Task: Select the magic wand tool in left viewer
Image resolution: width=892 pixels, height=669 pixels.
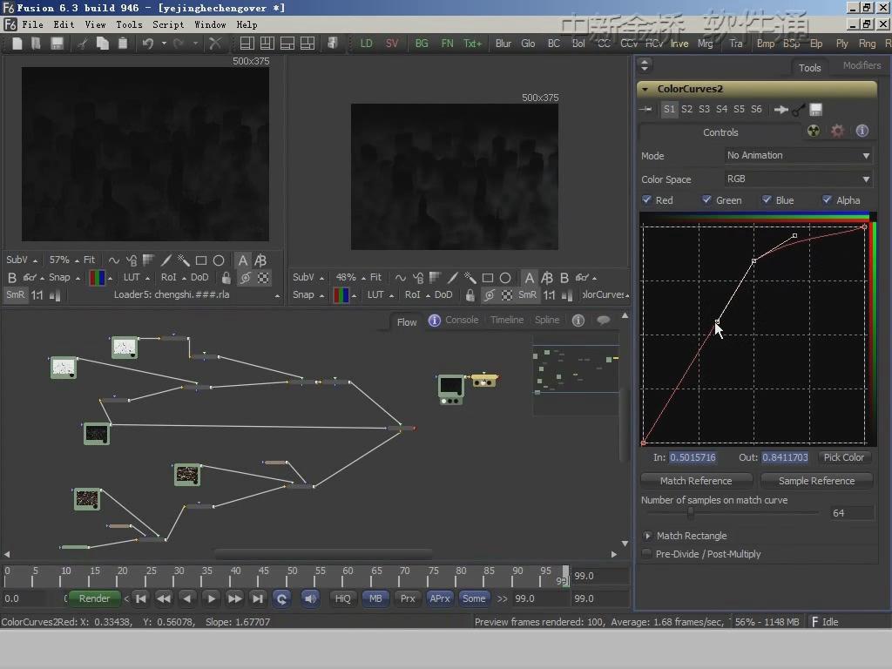Action: pyautogui.click(x=184, y=260)
